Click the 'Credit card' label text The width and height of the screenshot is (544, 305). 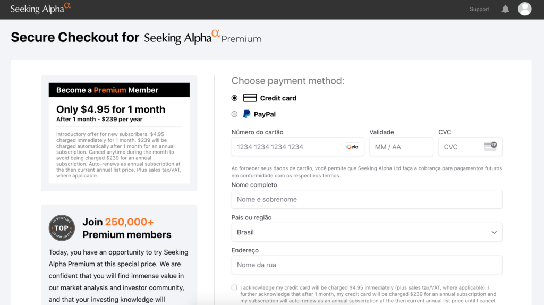pos(278,98)
